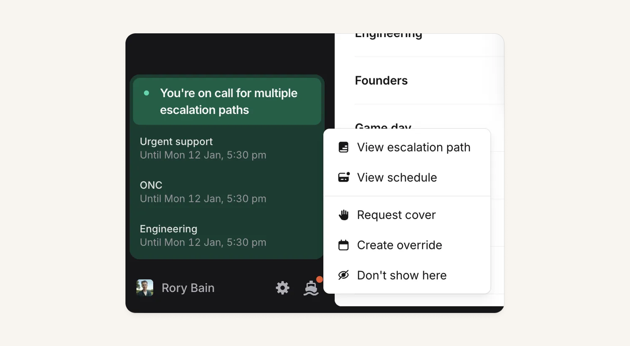The height and width of the screenshot is (346, 630).
Task: Click the escalation path icon in menu
Action: [343, 147]
